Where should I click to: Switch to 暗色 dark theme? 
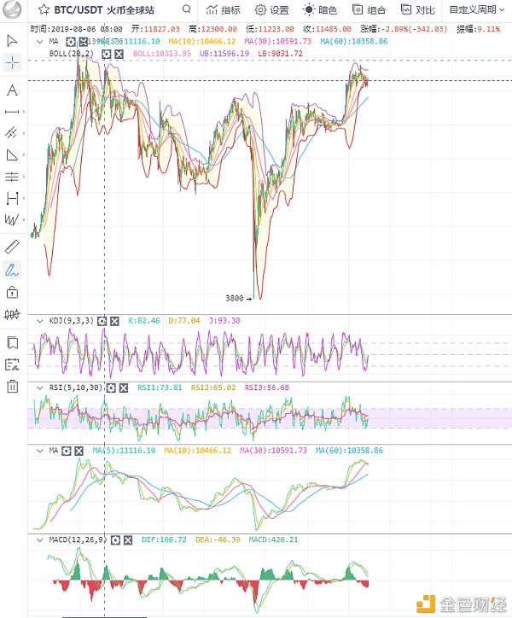click(320, 10)
